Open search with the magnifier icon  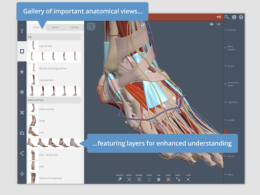(227, 17)
